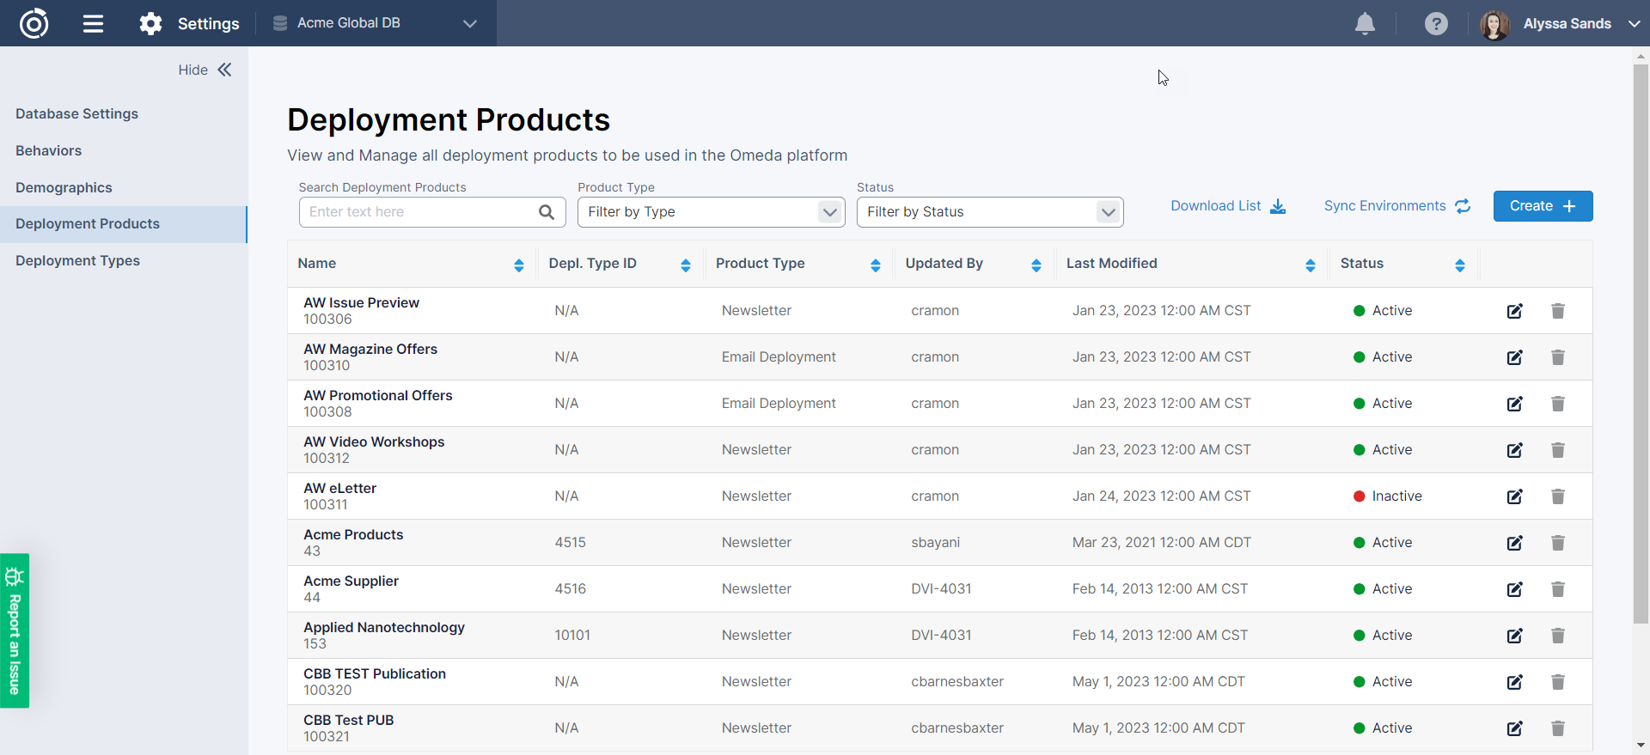Click the Create button
This screenshot has height=755, width=1650.
(x=1543, y=206)
